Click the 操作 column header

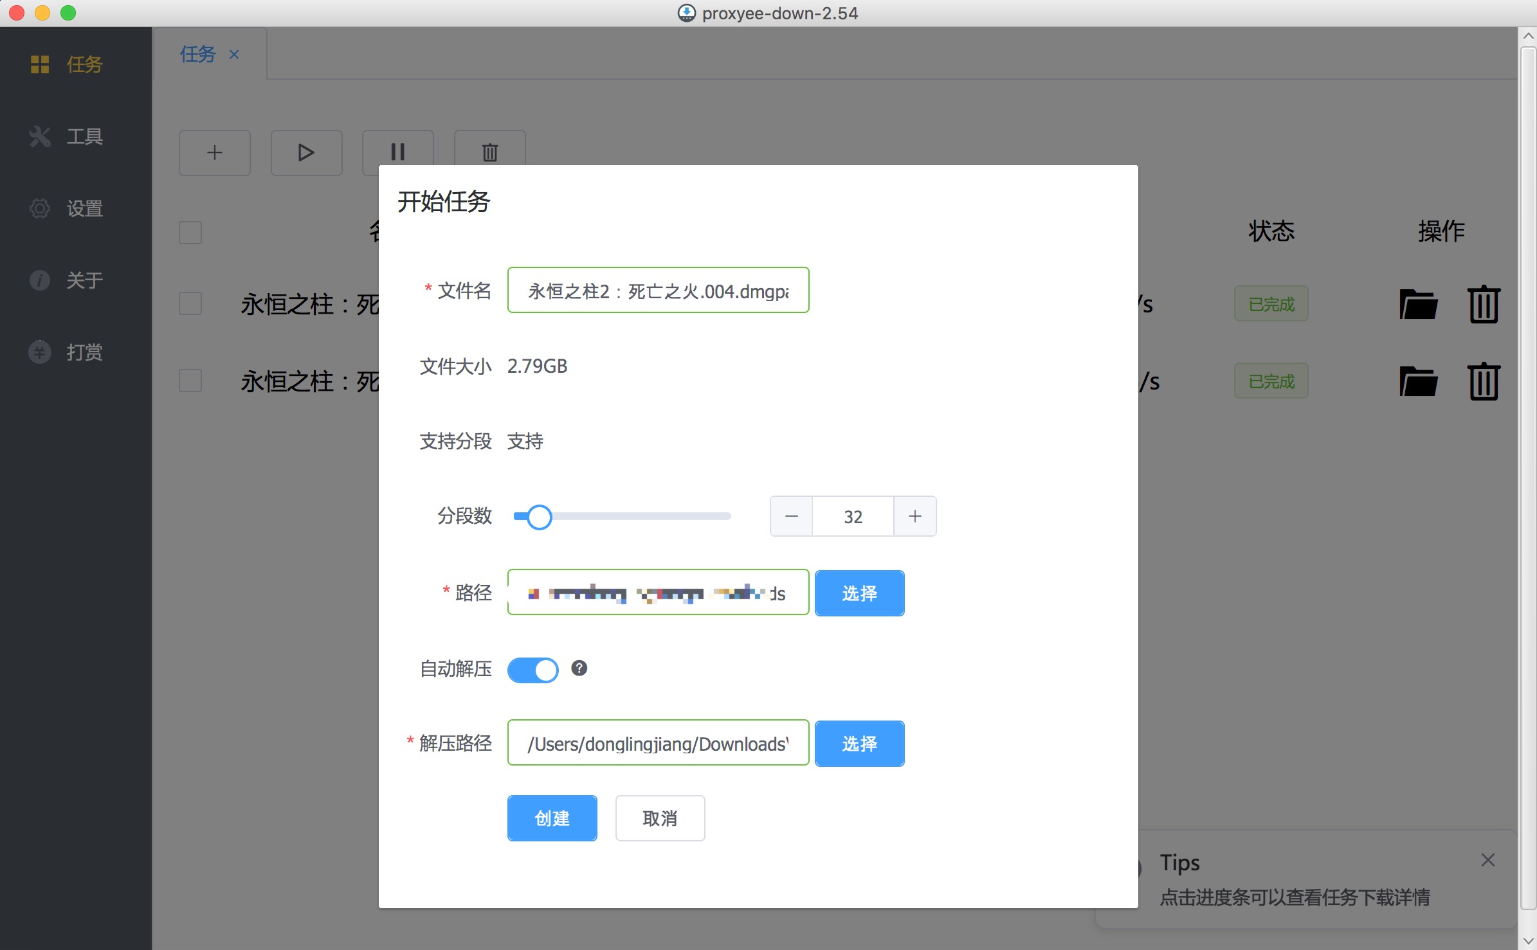1441,231
